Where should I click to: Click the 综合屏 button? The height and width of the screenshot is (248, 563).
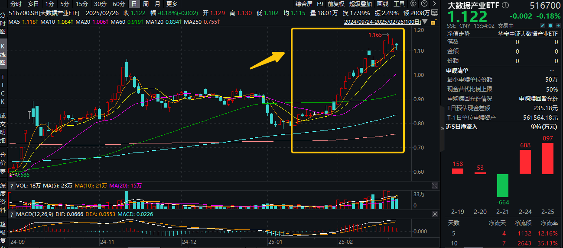tap(304, 4)
